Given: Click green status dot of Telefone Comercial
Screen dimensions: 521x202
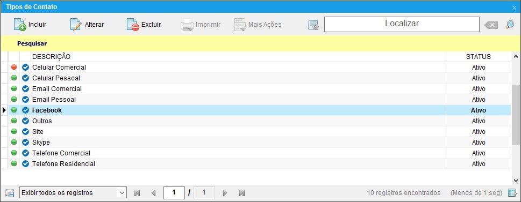Looking at the screenshot, I should [x=14, y=153].
